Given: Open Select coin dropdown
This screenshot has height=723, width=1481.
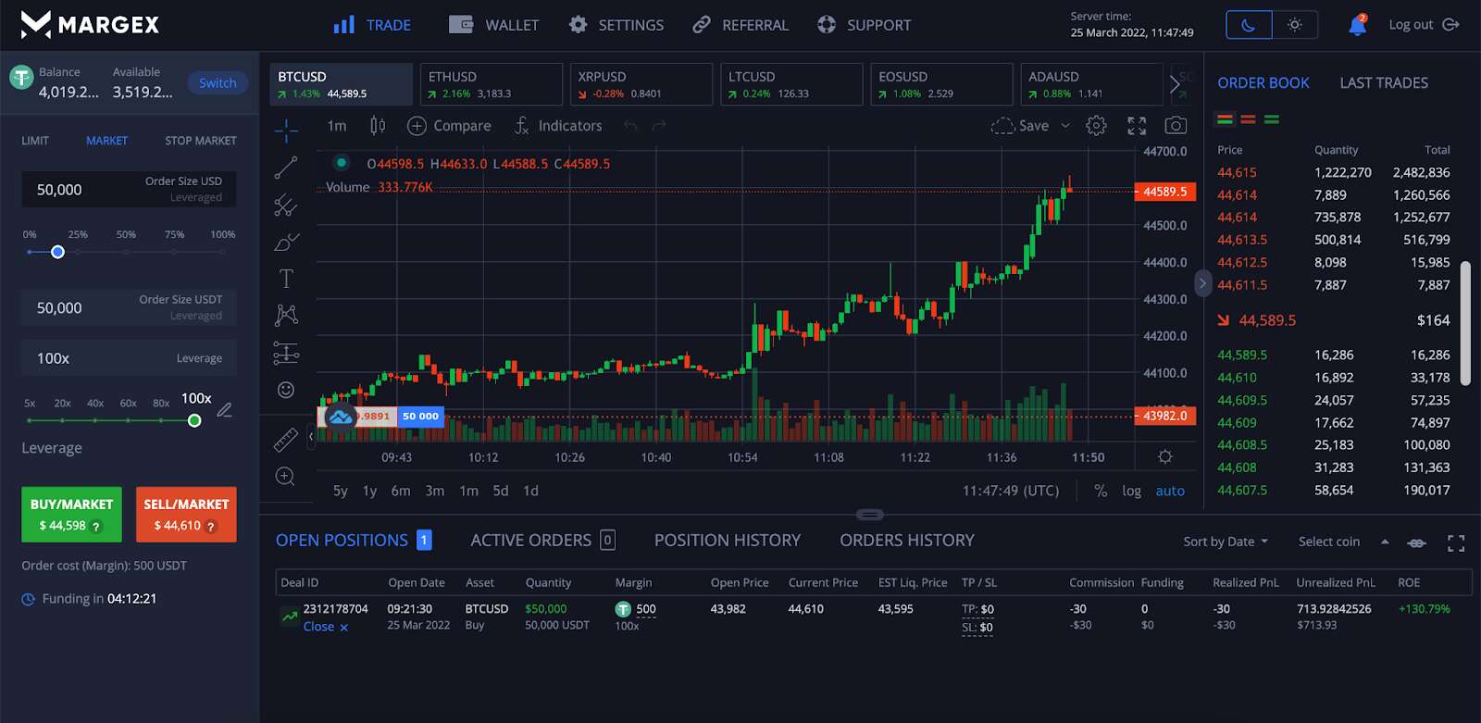Looking at the screenshot, I should click(1343, 542).
